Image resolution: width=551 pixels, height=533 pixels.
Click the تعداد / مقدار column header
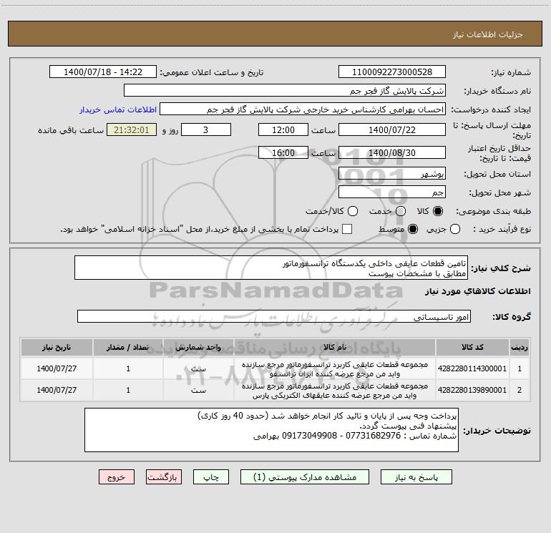tap(128, 347)
